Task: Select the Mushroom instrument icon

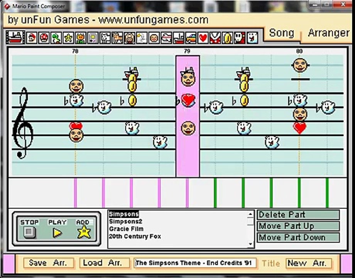Action: [44, 37]
